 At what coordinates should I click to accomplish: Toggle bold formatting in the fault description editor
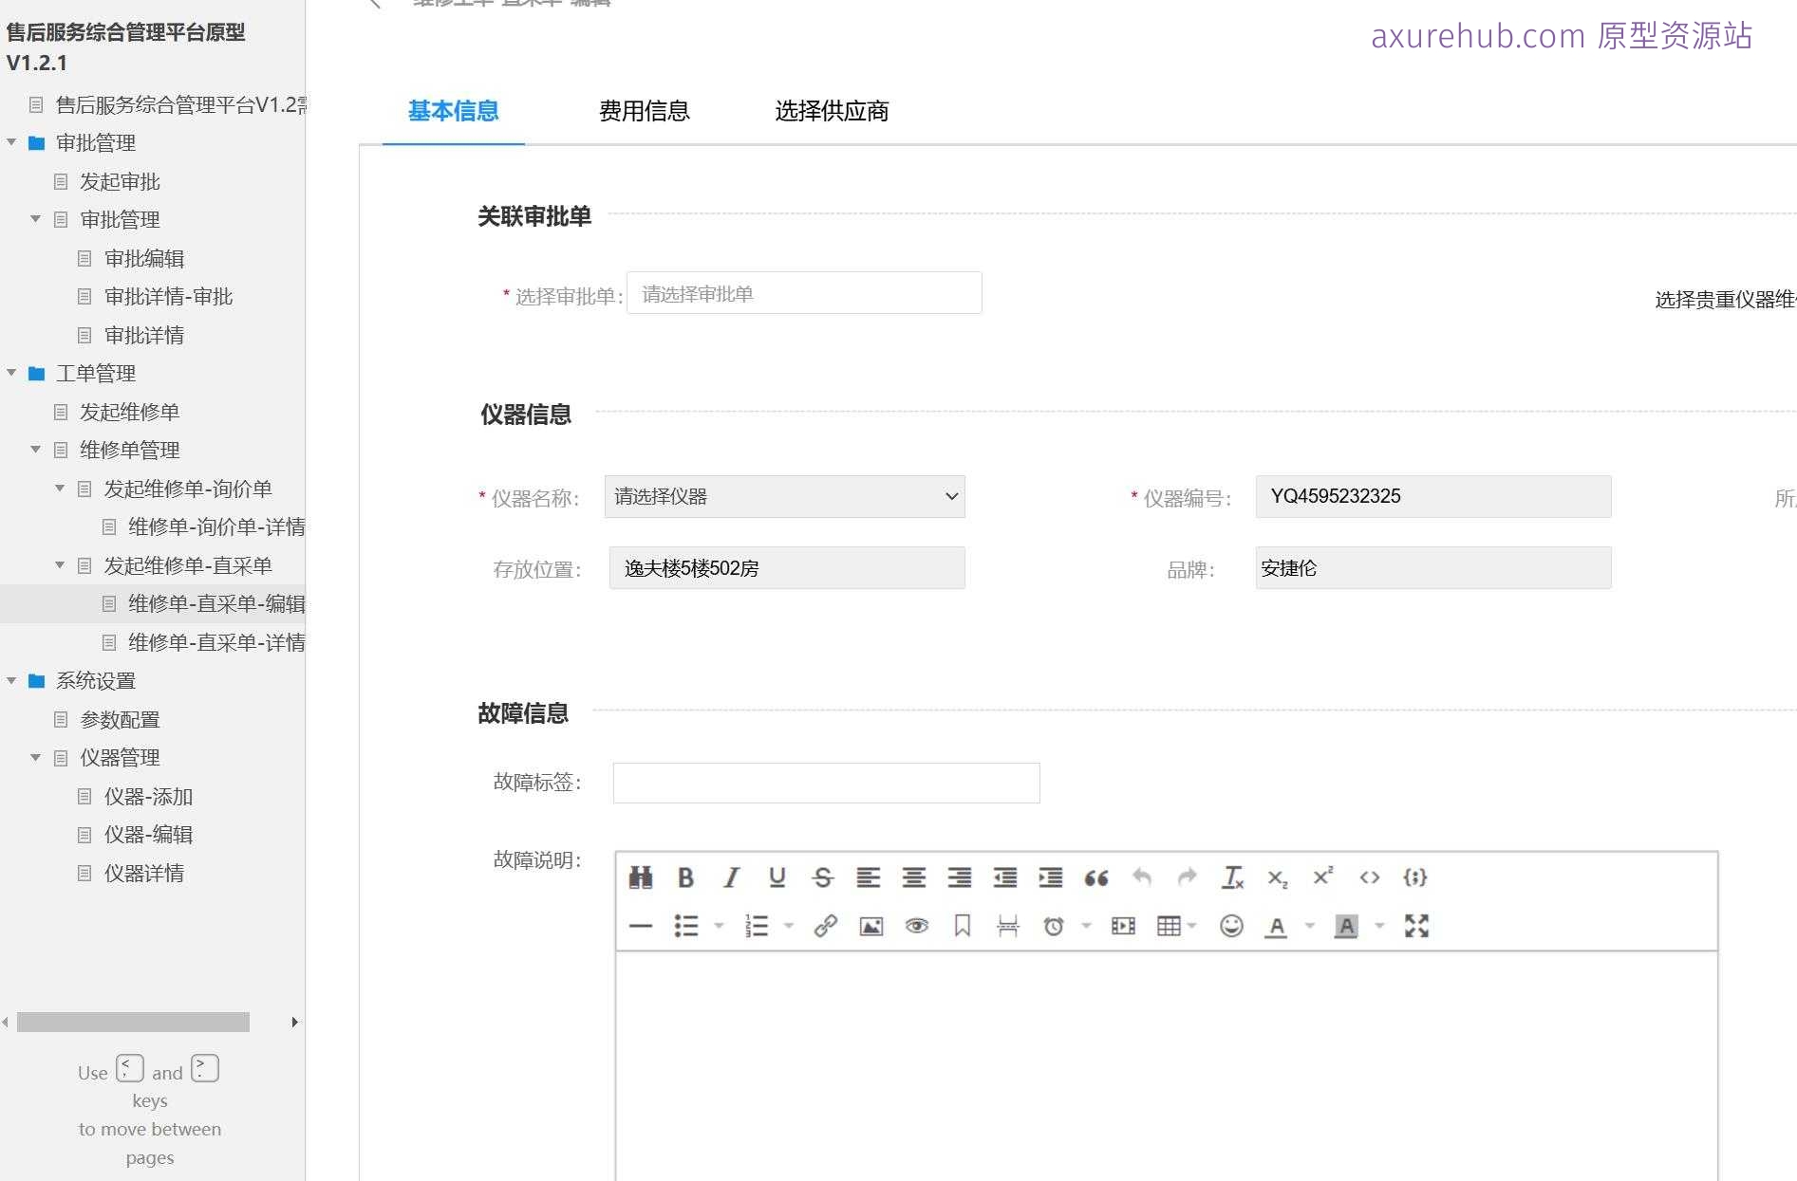685,877
